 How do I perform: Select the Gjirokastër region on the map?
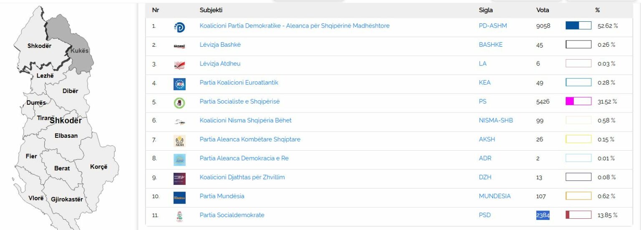pyautogui.click(x=67, y=199)
